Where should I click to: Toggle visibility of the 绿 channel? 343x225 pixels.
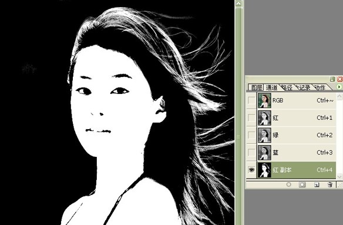coord(251,135)
